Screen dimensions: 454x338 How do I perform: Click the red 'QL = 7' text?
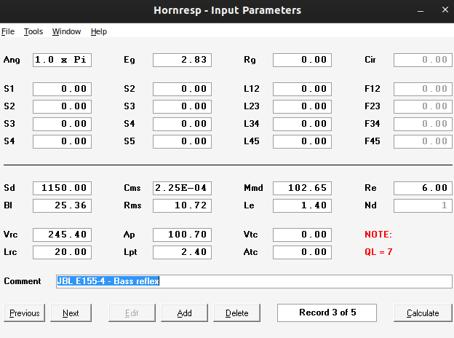[378, 251]
